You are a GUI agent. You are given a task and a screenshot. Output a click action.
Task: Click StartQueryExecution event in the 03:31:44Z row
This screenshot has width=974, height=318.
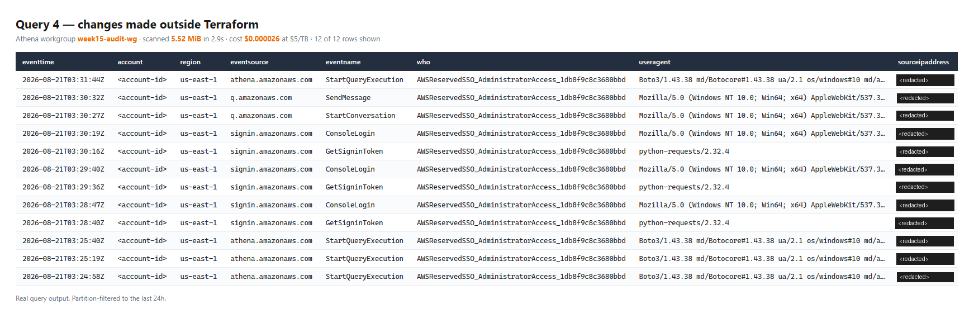(364, 80)
